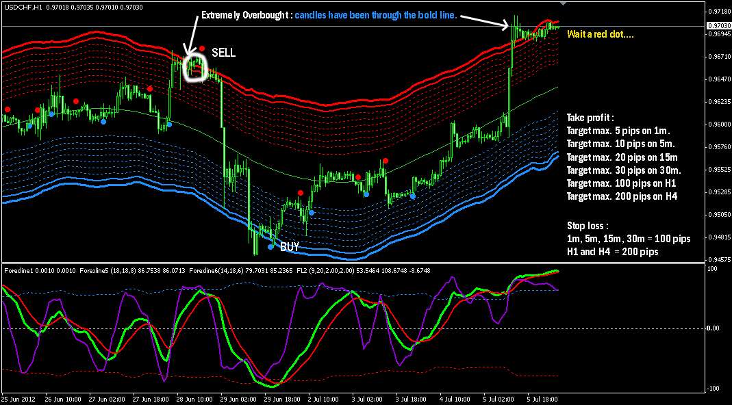This screenshot has width=732, height=405.
Task: Click the 0.96235 price axis value
Action: pyautogui.click(x=720, y=101)
